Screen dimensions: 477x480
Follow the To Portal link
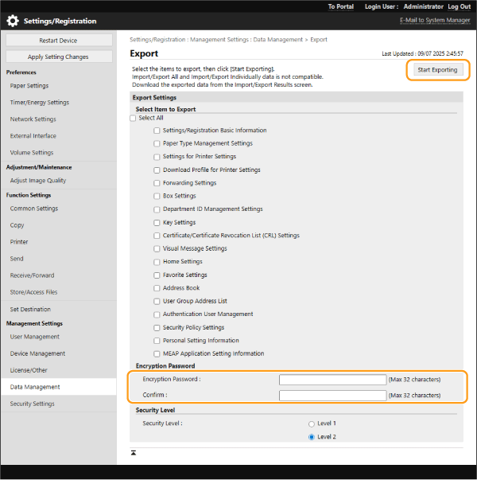pos(342,6)
